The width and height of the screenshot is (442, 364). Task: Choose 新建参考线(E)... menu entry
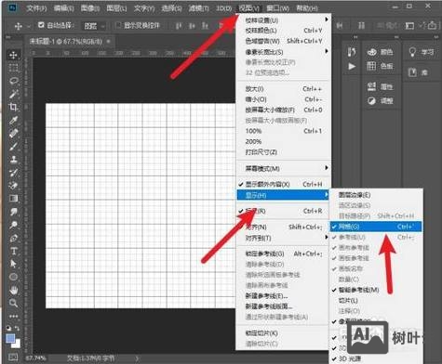pyautogui.click(x=283, y=296)
